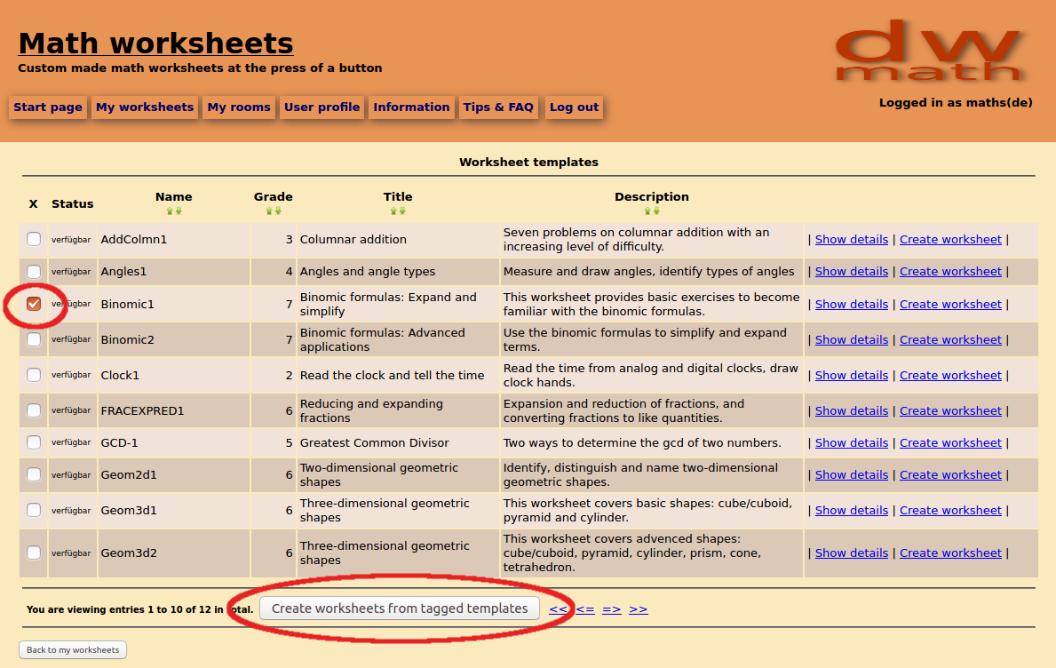1056x668 pixels.
Task: Navigate to Tips & FAQ
Action: click(499, 107)
